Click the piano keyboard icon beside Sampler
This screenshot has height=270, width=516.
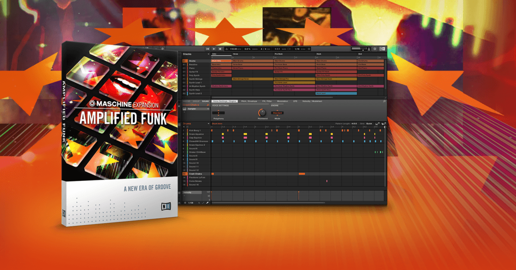pyautogui.click(x=185, y=109)
